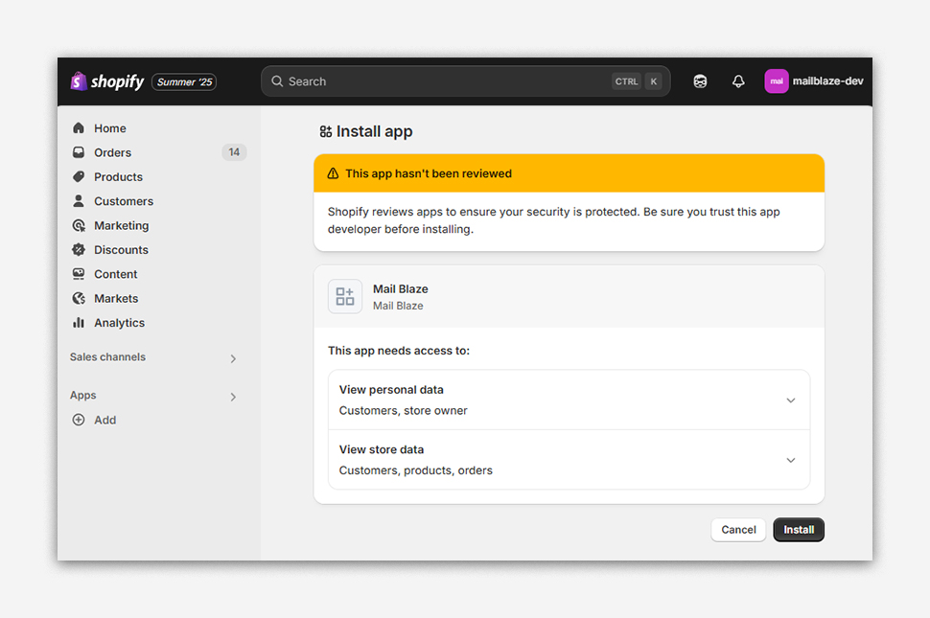
Task: Click the Customers person icon
Action: (79, 201)
